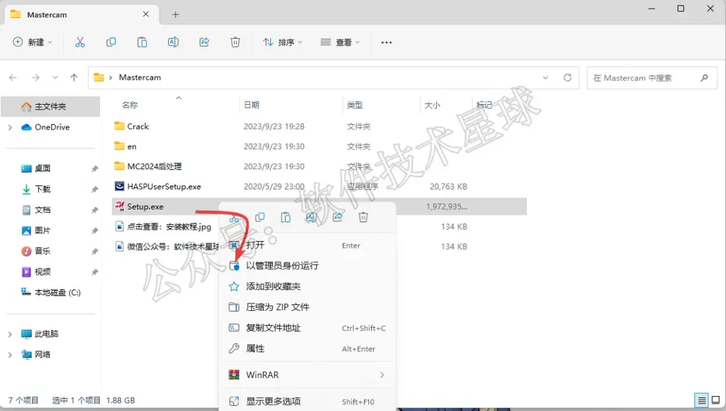Click the Paste icon in the top toolbar
Viewport: 726px width, 411px height.
[x=142, y=42]
